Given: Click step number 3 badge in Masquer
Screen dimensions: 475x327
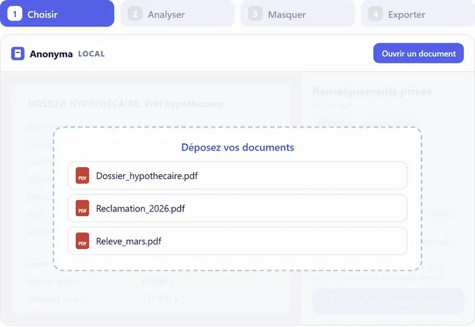Looking at the screenshot, I should [255, 15].
